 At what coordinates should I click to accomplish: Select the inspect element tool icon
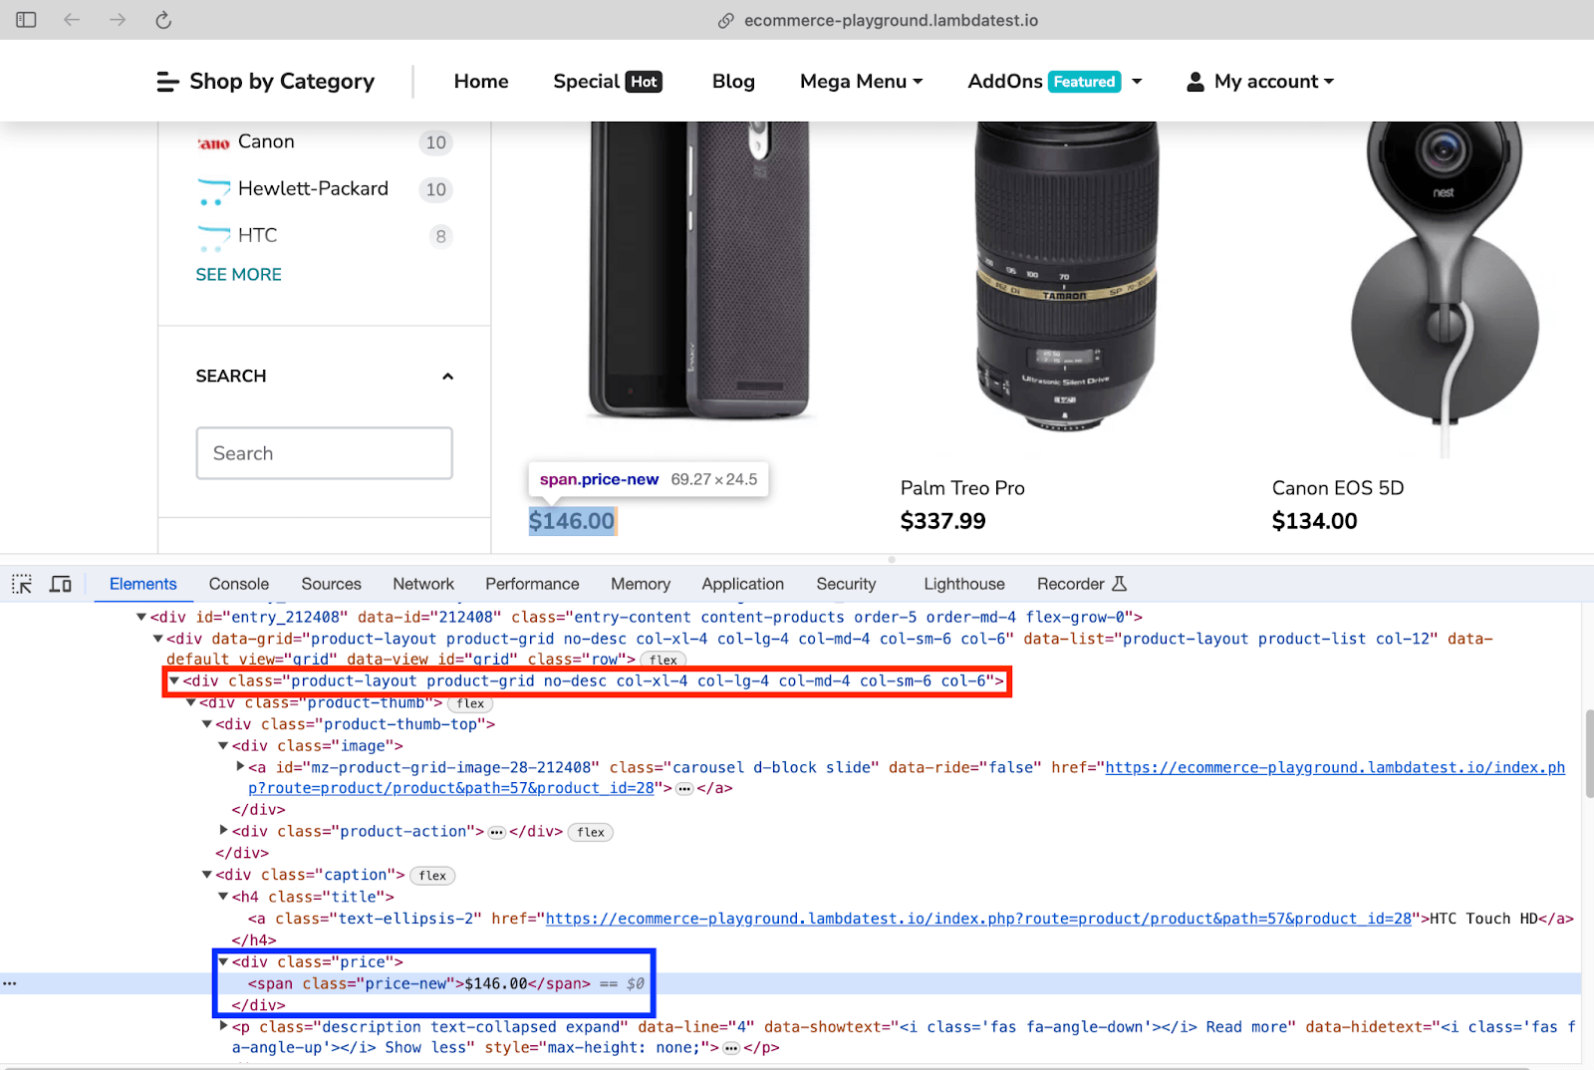[x=21, y=584]
